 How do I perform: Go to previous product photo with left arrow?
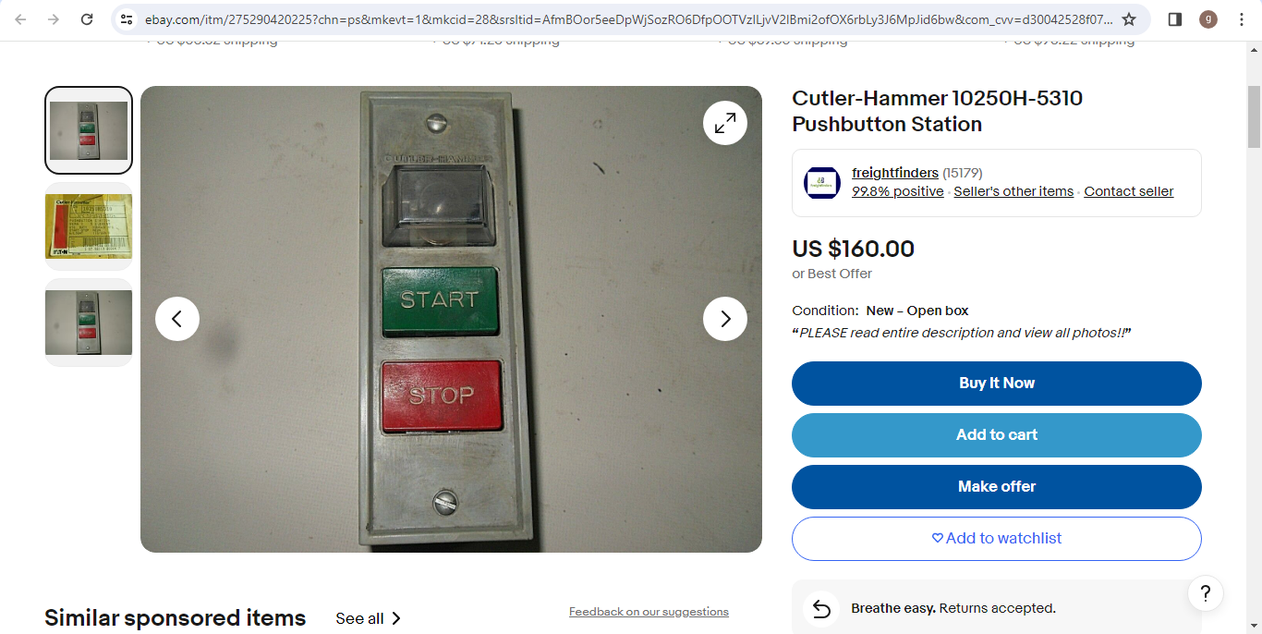[x=177, y=319]
